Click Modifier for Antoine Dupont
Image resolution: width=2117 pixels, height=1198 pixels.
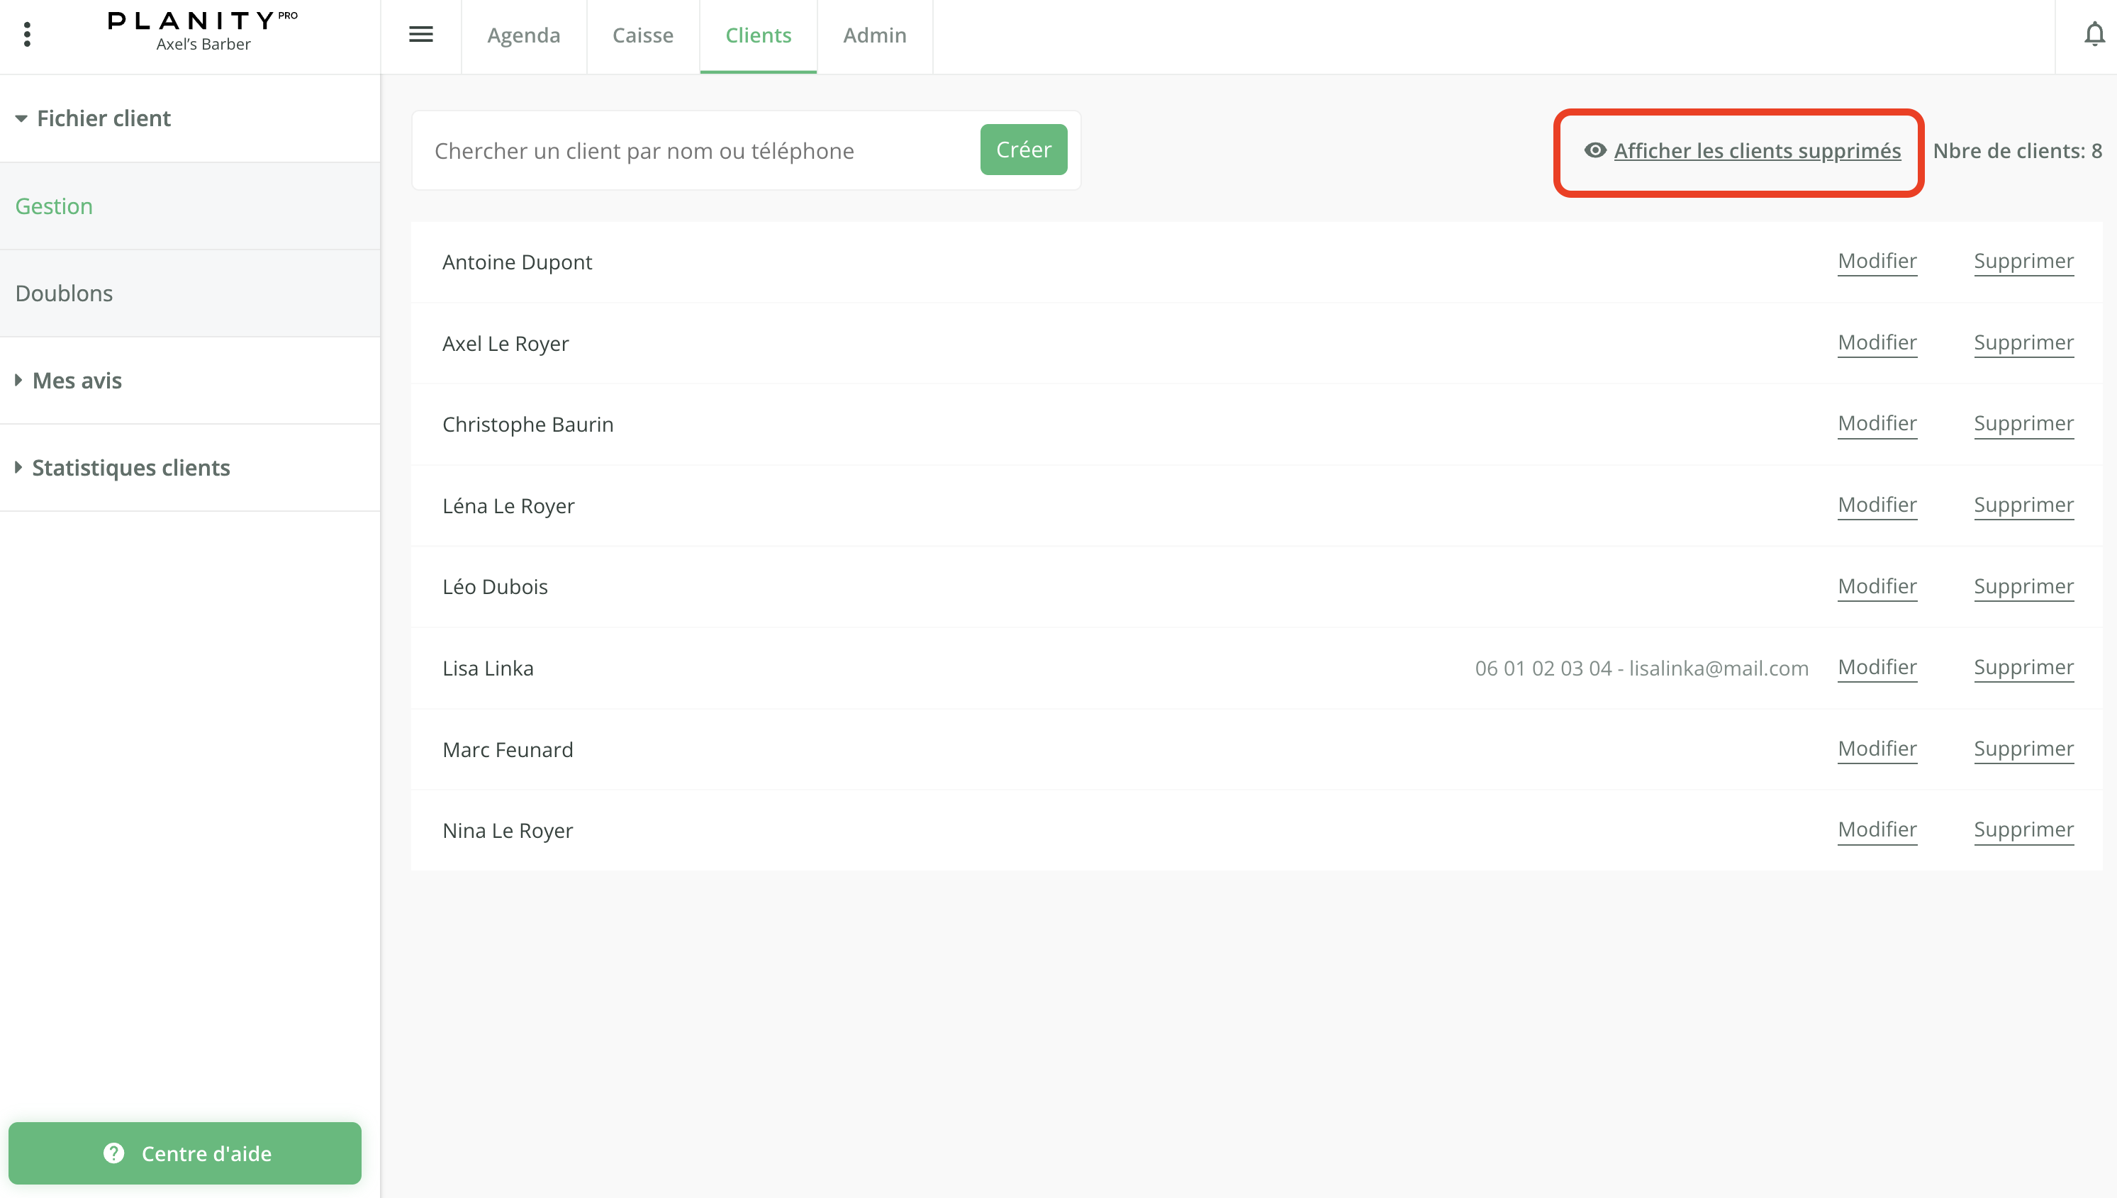coord(1876,261)
